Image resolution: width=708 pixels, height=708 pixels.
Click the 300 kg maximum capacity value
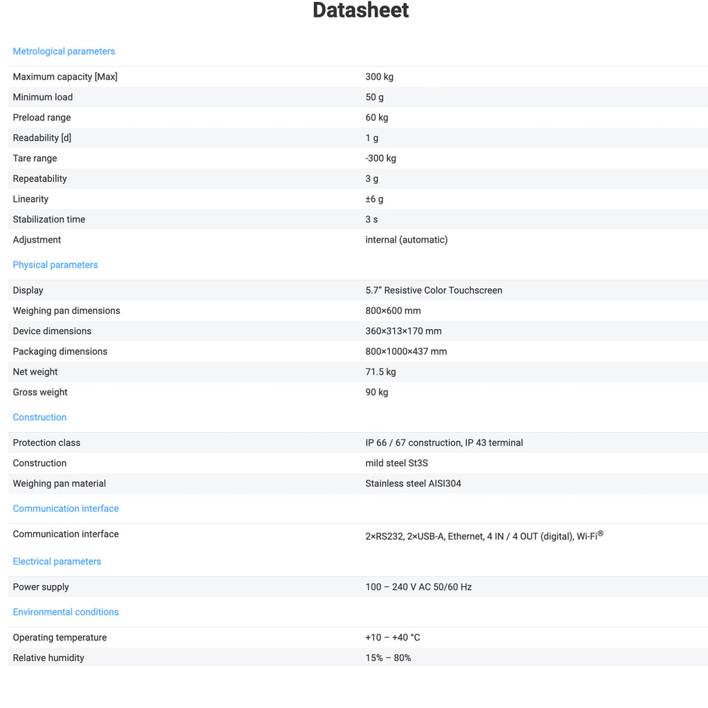tap(379, 77)
